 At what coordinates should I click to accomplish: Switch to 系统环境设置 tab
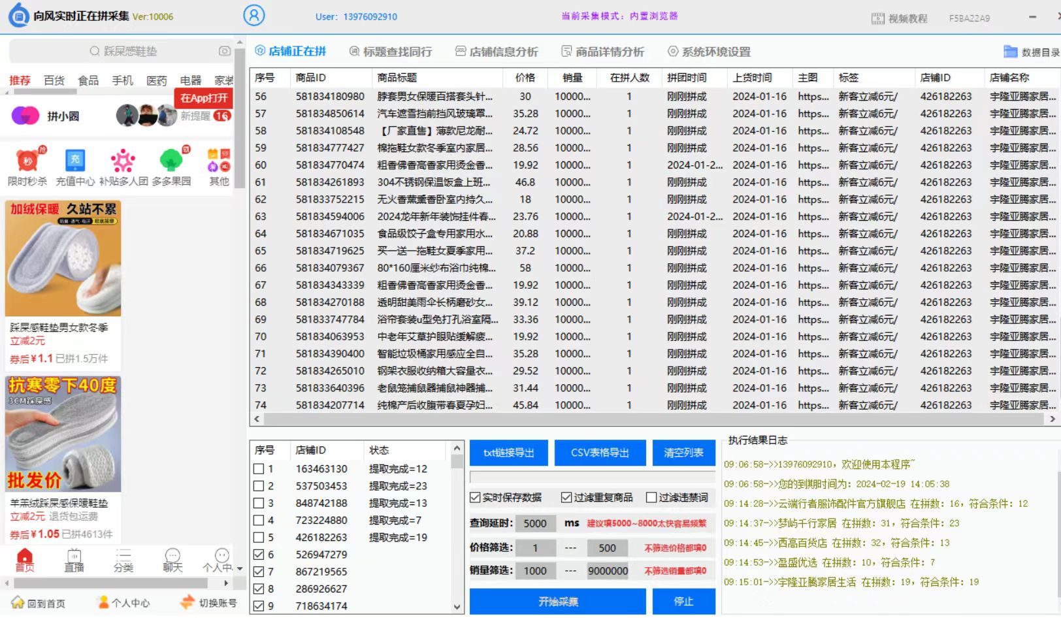tap(709, 52)
